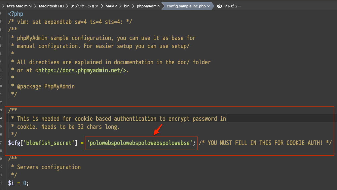The image size is (337, 190).
Task: Open dropdown chevron on config.sample.inc.php
Action: pos(209,6)
